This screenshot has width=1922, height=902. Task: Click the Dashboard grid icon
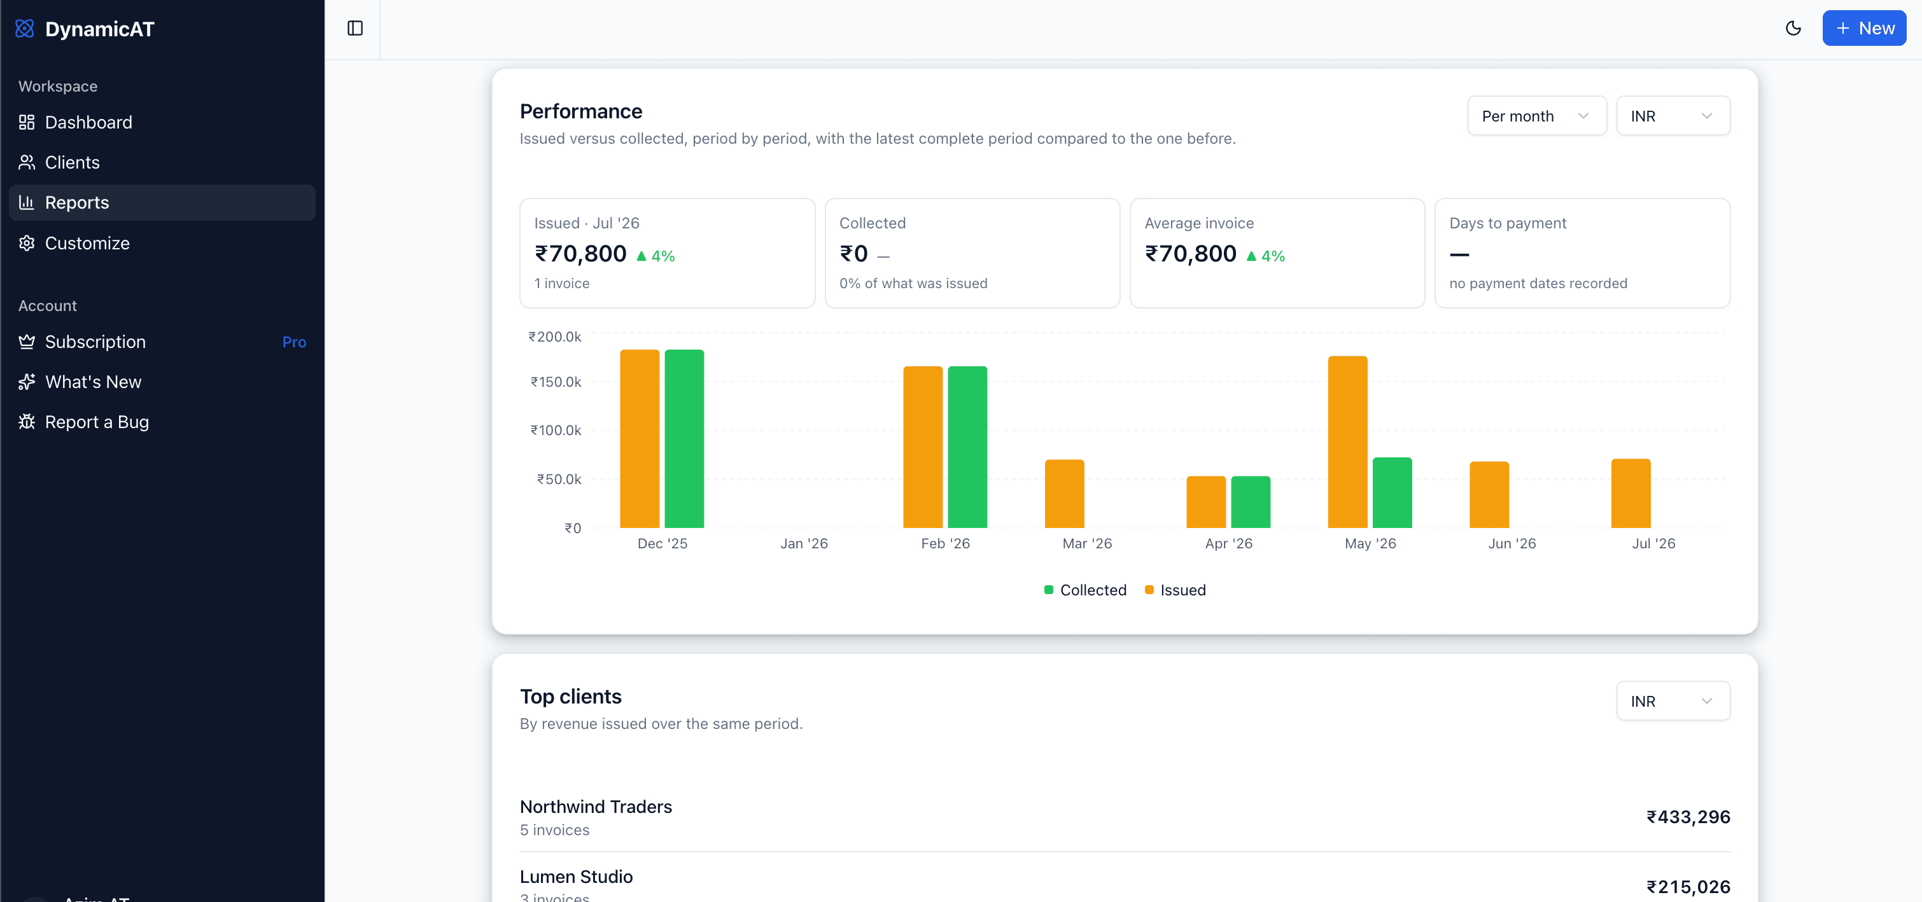point(27,121)
